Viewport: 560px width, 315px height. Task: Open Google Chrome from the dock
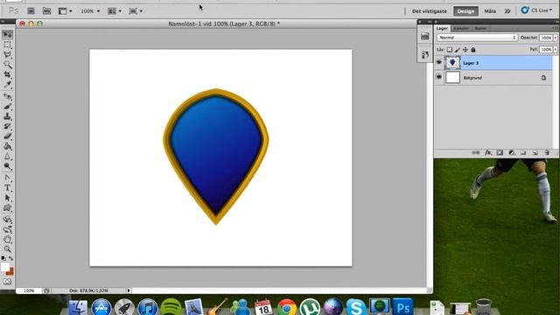(x=286, y=307)
